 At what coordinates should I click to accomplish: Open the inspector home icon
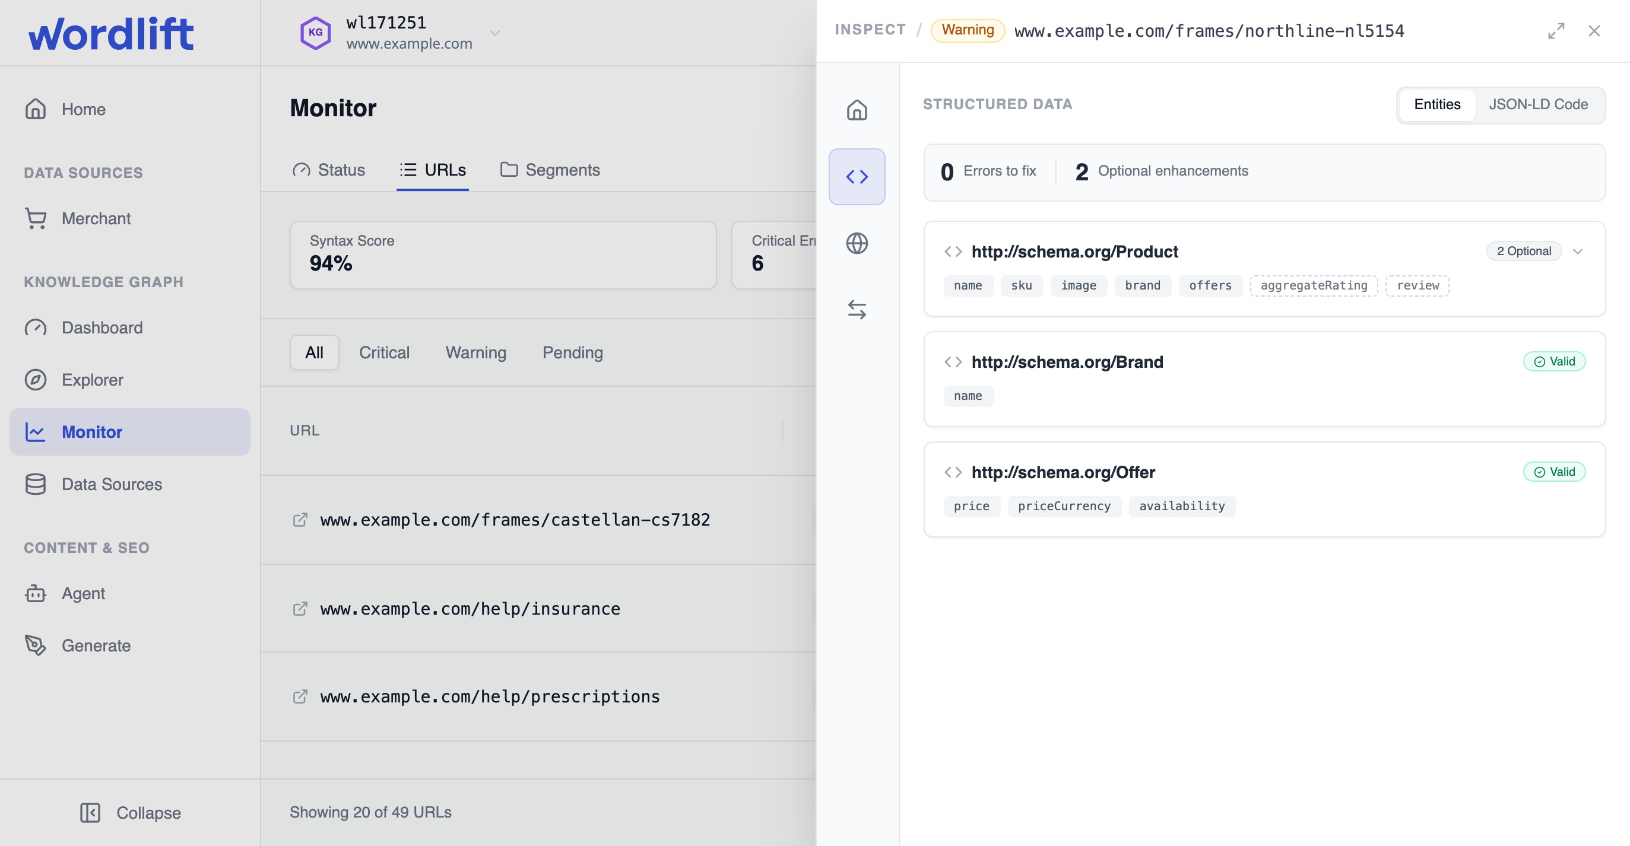coord(857,110)
